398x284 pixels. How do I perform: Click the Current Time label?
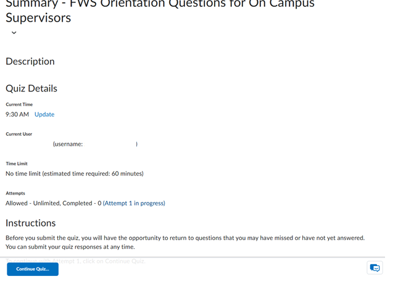point(19,104)
